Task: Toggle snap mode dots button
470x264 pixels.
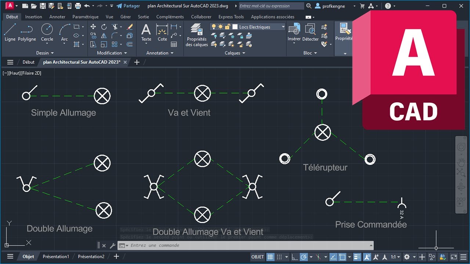Action: tap(279, 257)
